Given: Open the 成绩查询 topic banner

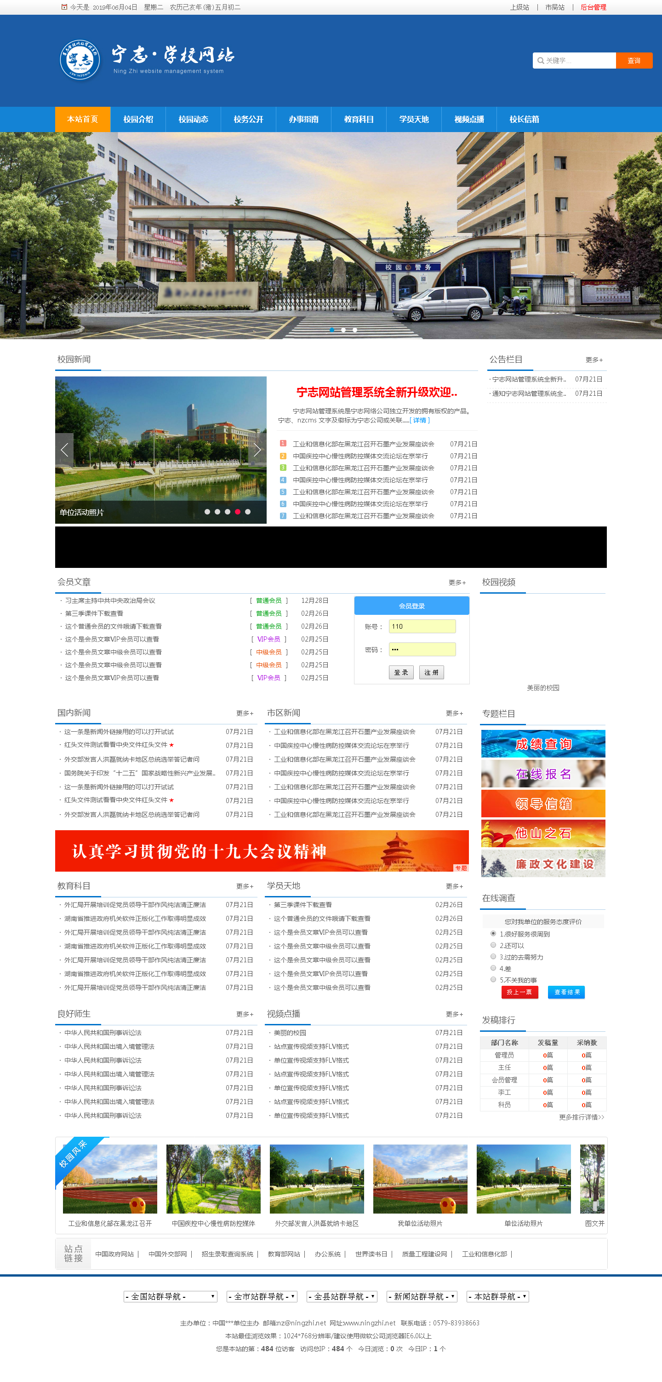Looking at the screenshot, I should point(542,744).
